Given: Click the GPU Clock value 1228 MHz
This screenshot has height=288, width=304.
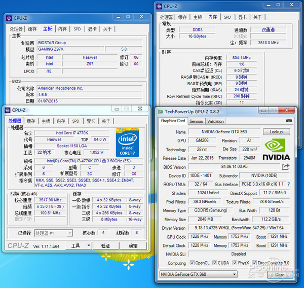Looking at the screenshot, I should [200, 236].
